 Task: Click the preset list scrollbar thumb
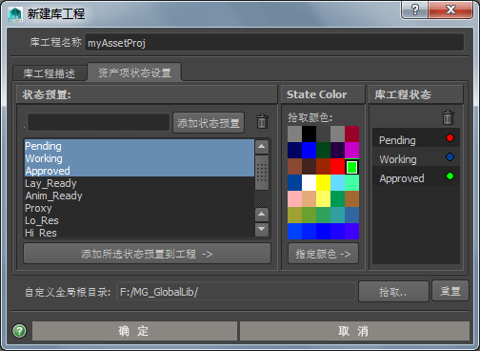(x=262, y=173)
